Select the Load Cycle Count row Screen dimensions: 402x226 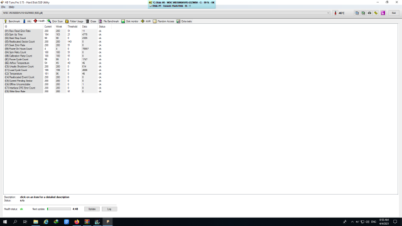[58, 70]
